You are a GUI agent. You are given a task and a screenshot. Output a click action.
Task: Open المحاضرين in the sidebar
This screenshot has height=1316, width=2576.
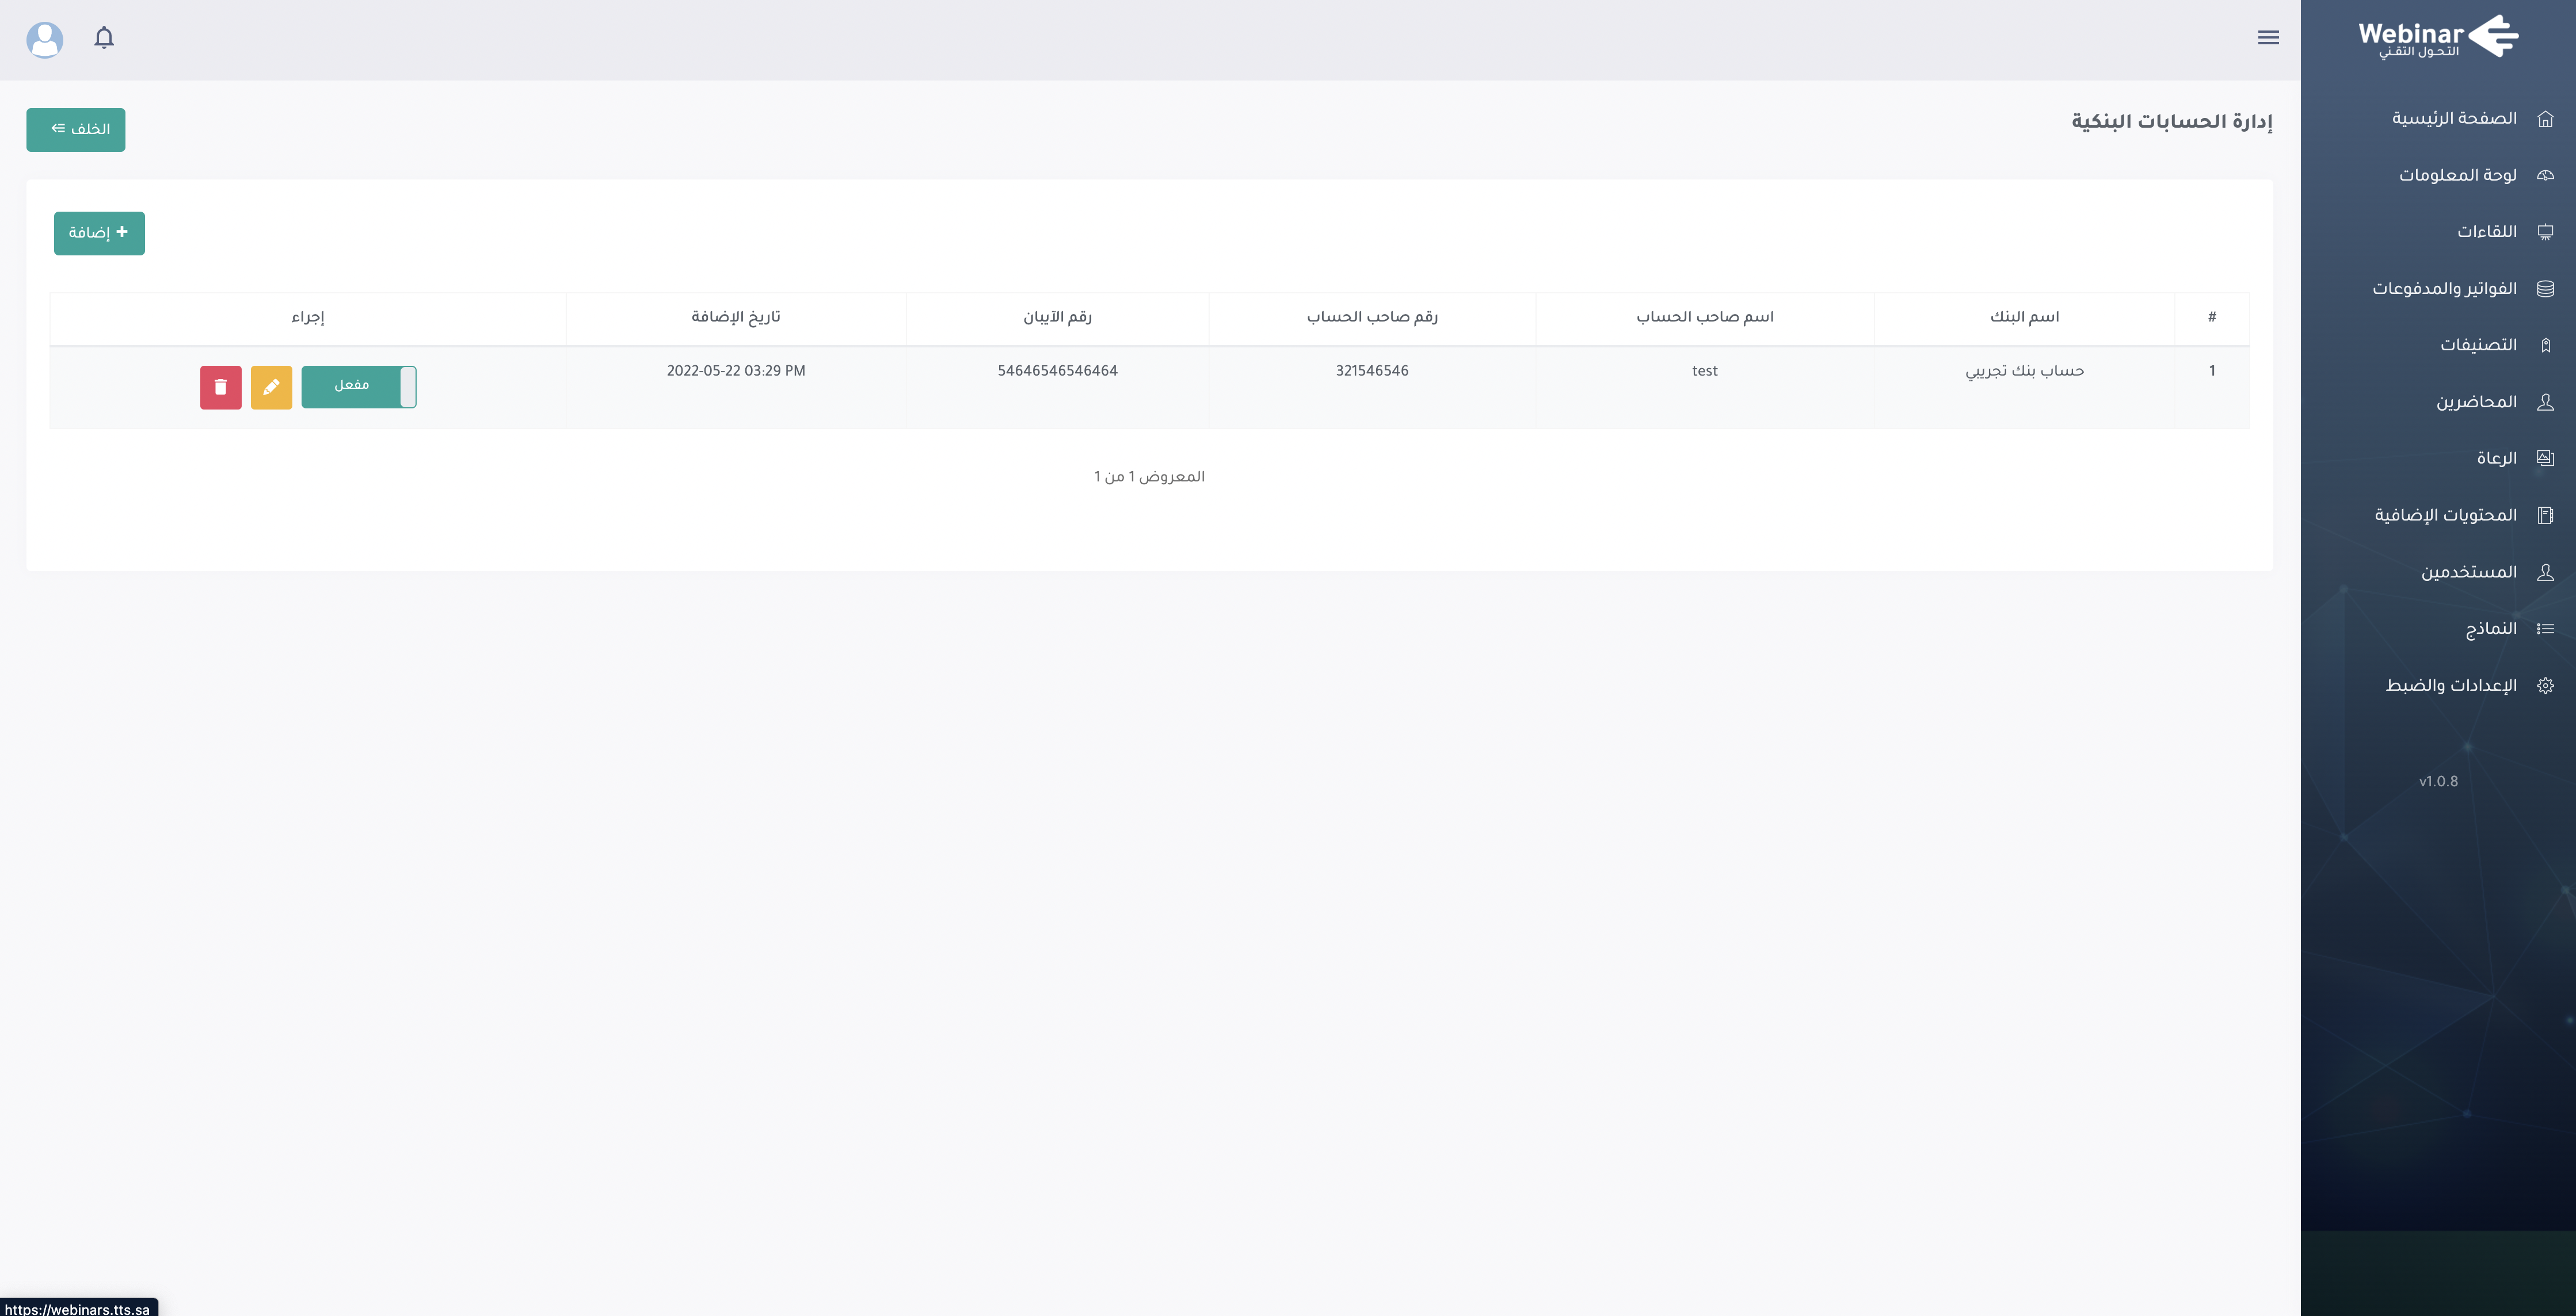click(2476, 401)
